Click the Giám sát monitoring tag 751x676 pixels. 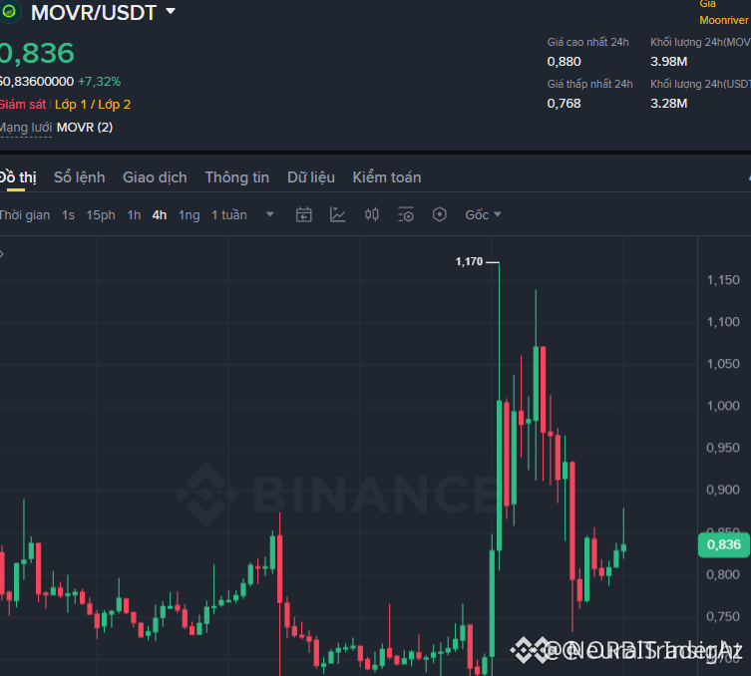click(x=23, y=105)
